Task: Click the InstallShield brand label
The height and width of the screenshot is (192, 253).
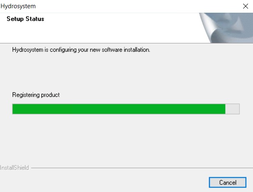Action: click(14, 168)
